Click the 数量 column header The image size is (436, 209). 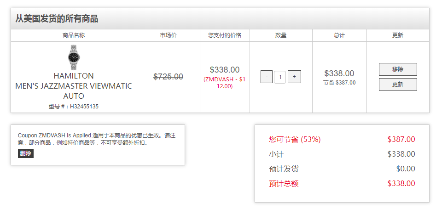pyautogui.click(x=281, y=35)
